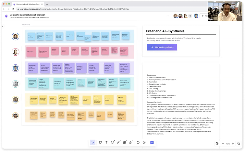
Task: Click '10. Creating Resources/Playbooks' theme line
Action: (x=160, y=98)
